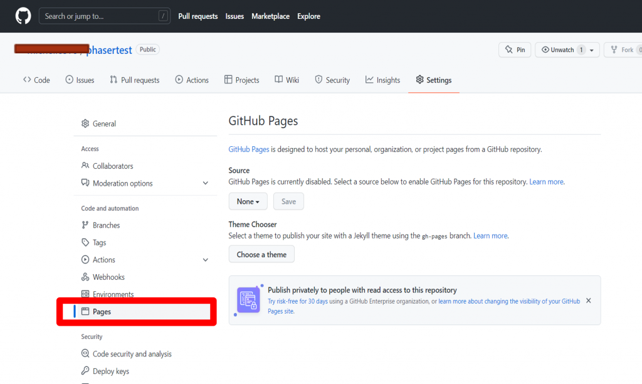Screen dimensions: 642x384
Task: Click Choose a theme button
Action: click(261, 255)
